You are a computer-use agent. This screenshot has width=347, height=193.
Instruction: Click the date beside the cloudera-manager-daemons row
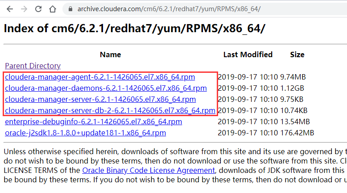click(x=248, y=88)
